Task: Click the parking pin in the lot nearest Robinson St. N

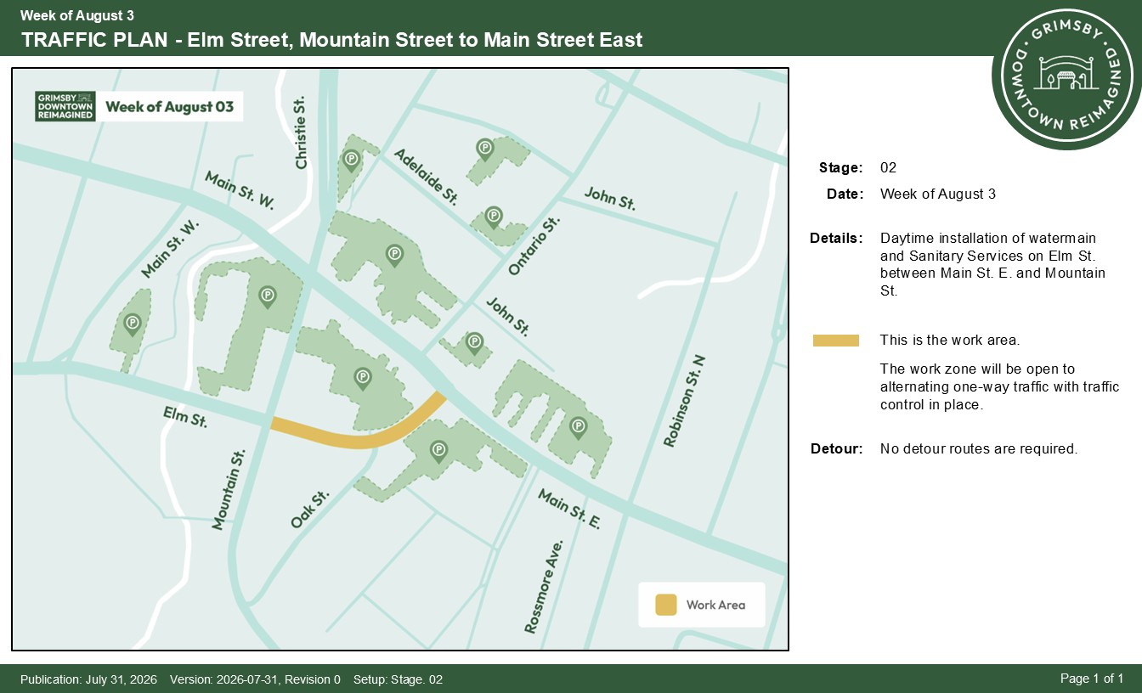Action: (578, 427)
